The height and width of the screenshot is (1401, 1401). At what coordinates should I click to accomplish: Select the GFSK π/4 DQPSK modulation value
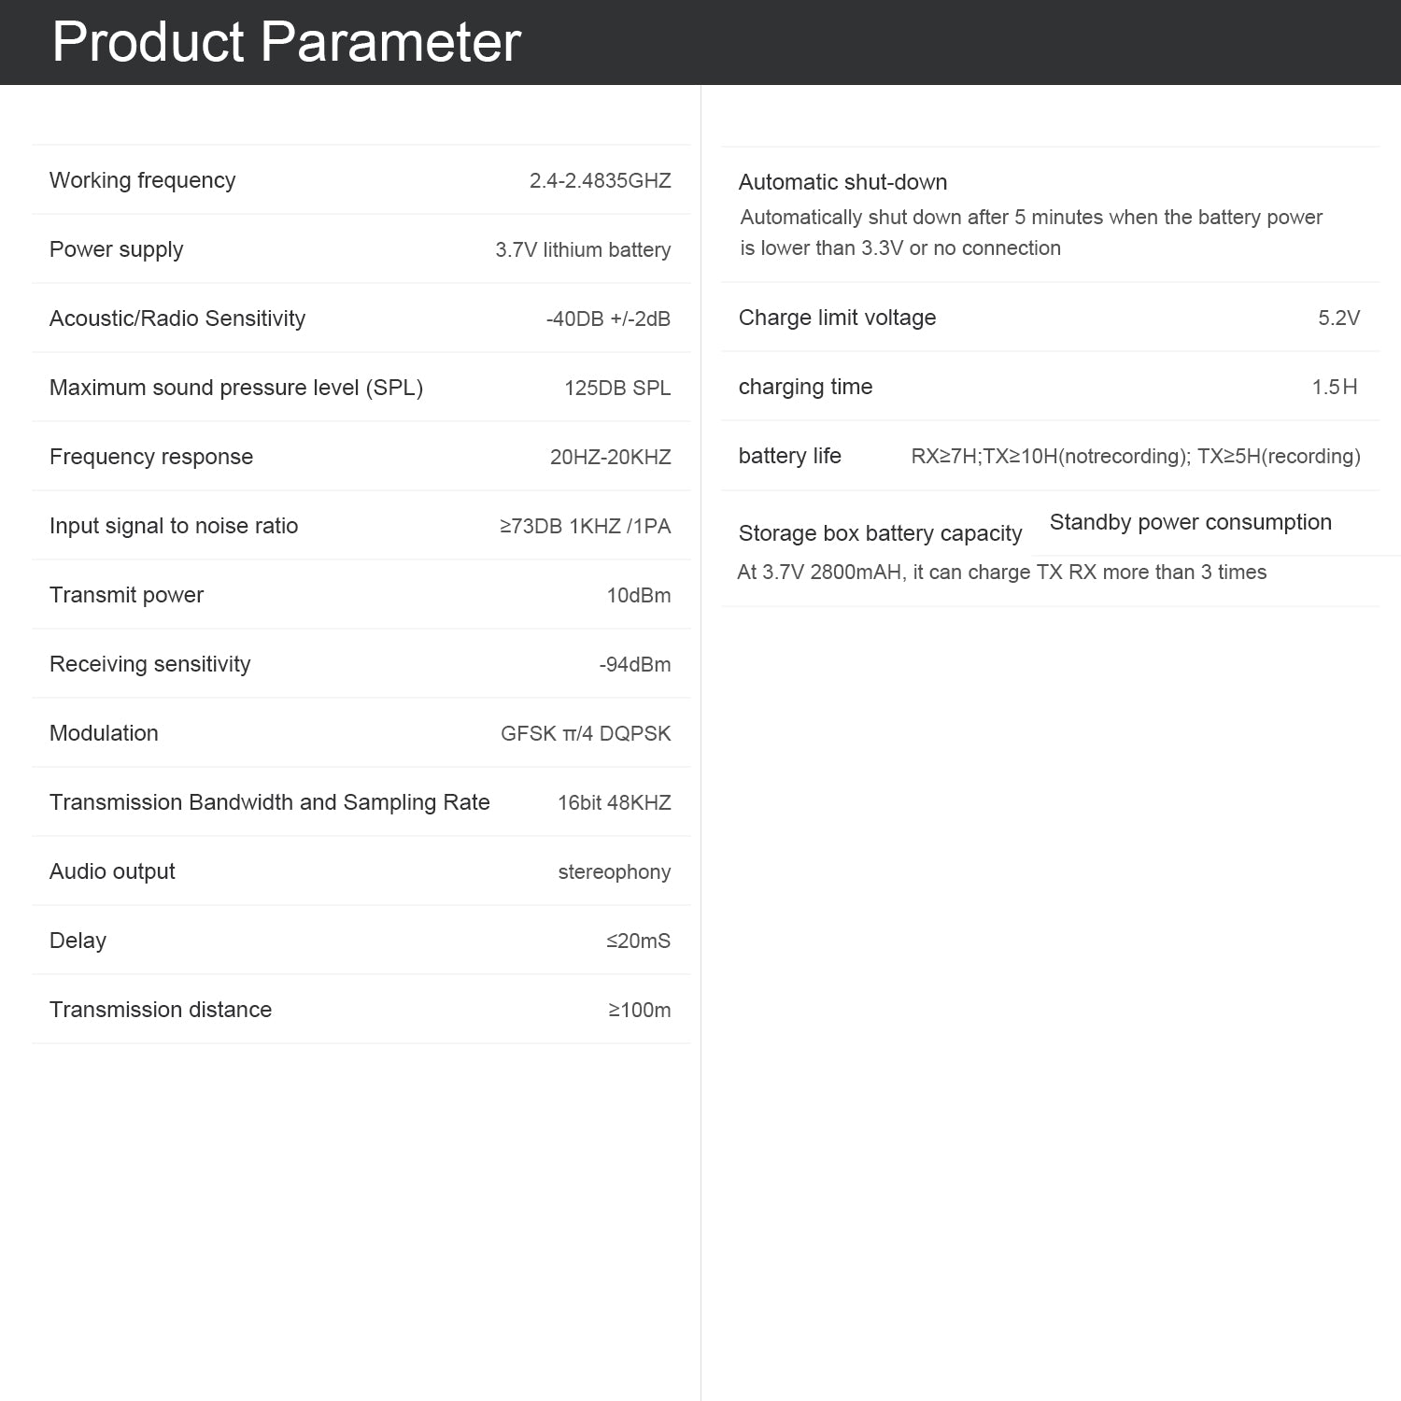(585, 733)
